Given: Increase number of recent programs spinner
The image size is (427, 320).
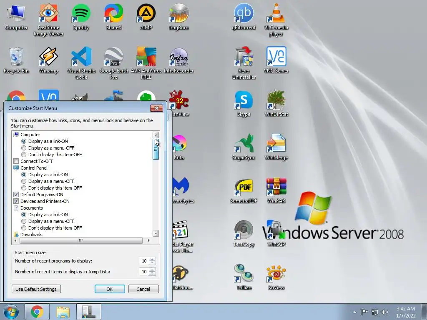Looking at the screenshot, I should click(153, 259).
